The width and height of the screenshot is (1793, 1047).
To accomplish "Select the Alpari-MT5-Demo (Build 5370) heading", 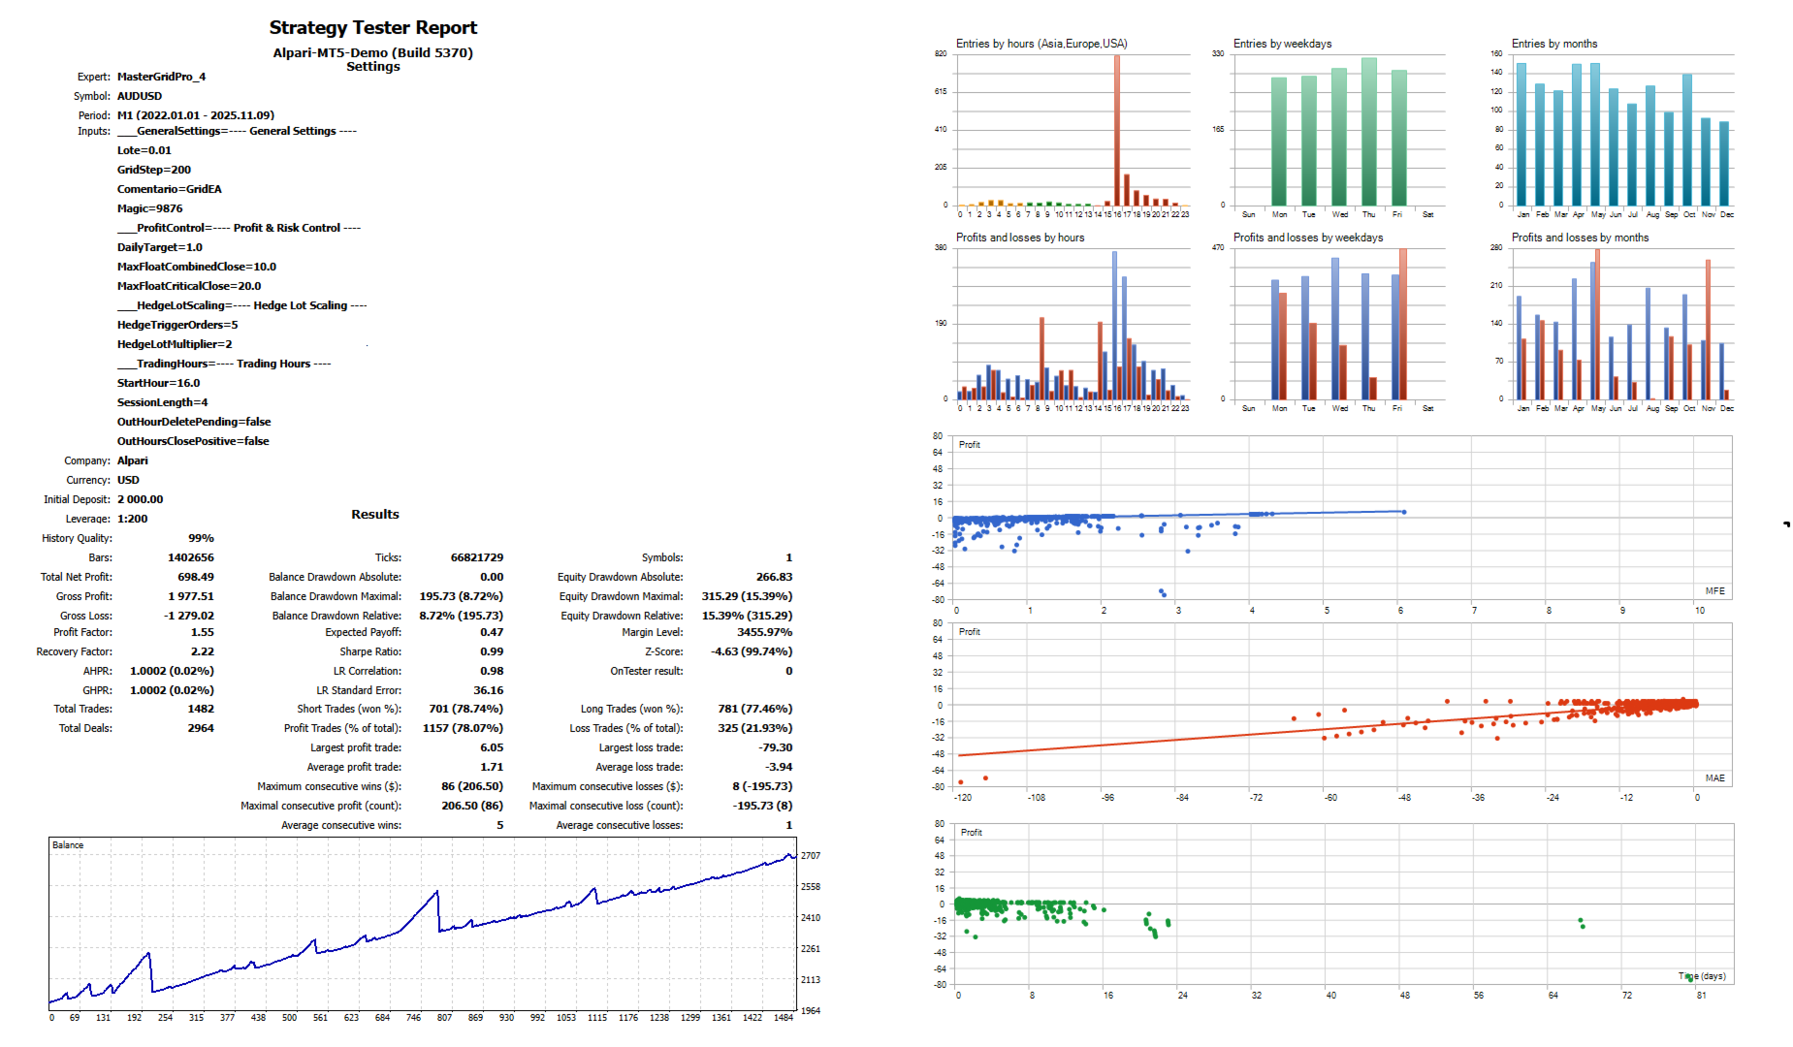I will [x=373, y=52].
